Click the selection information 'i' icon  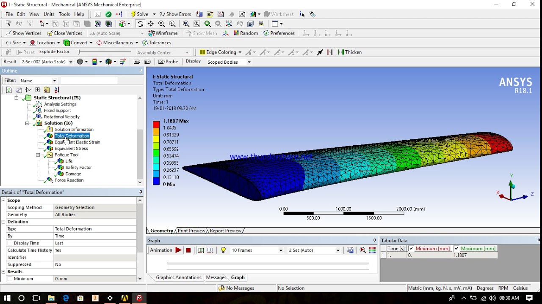(x=302, y=14)
